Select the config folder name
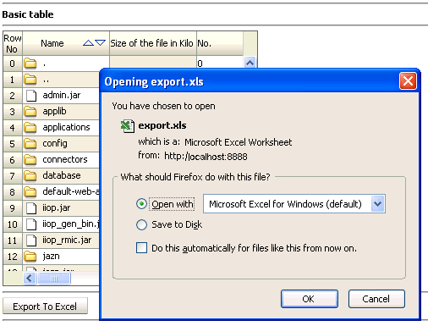Image resolution: width=428 pixels, height=326 pixels. (x=55, y=144)
